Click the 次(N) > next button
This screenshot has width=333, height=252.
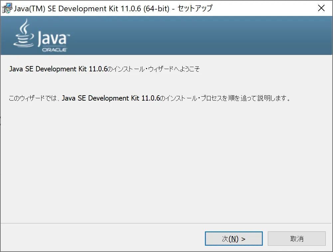point(234,239)
